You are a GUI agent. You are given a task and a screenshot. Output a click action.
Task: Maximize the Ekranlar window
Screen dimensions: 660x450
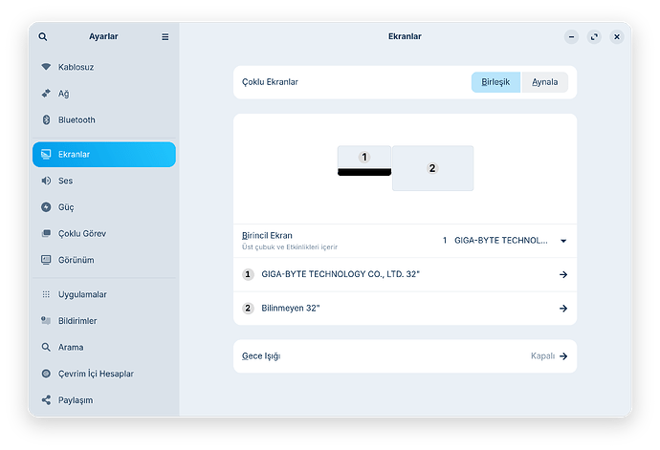(594, 36)
